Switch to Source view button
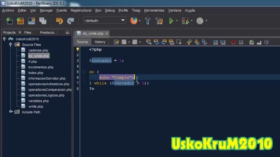The image size is (280, 157). (82, 42)
